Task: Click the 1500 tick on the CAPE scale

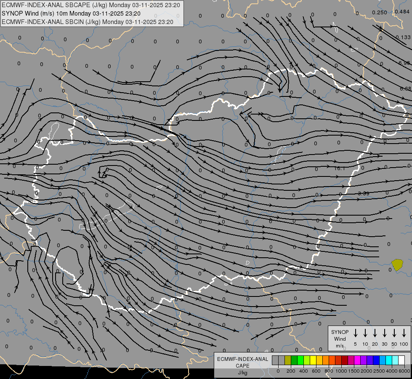Action: 354,371
